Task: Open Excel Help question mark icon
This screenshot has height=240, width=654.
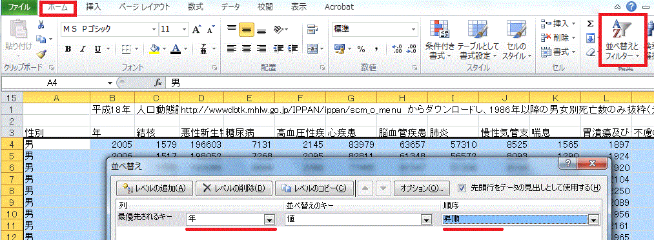Action: [631, 6]
